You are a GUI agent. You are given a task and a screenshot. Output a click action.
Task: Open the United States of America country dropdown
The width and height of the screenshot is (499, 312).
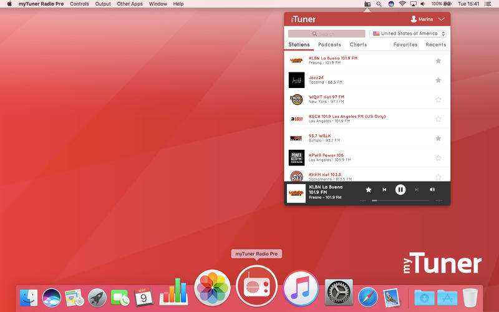pos(408,34)
